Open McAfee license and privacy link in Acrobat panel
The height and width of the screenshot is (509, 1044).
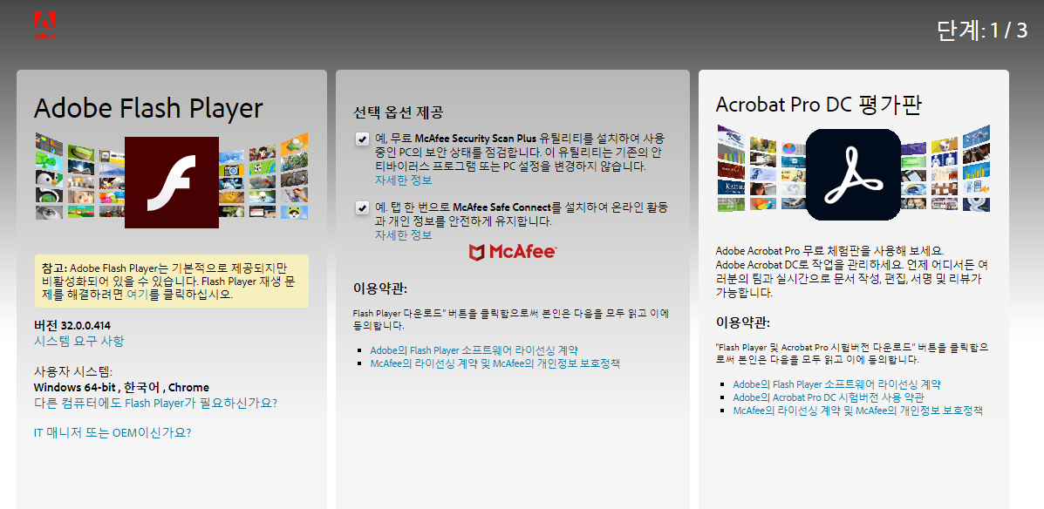coord(857,411)
